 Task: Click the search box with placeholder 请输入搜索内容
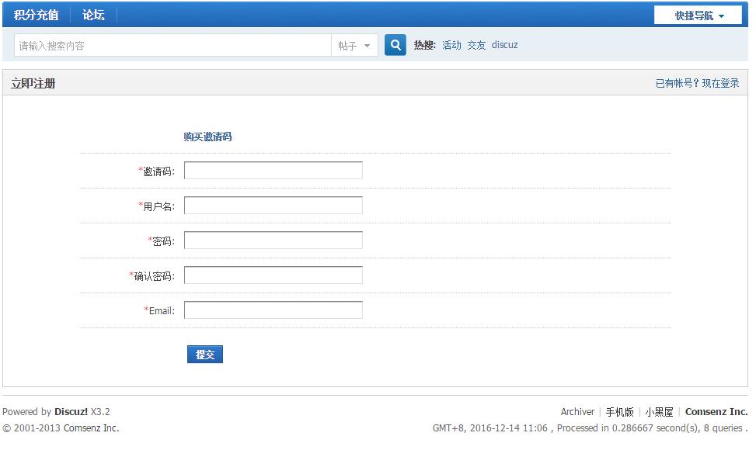tap(172, 46)
